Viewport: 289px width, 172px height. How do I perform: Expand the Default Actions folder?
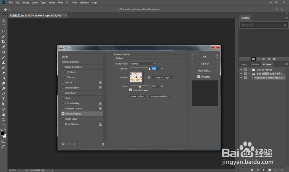pos(249,70)
